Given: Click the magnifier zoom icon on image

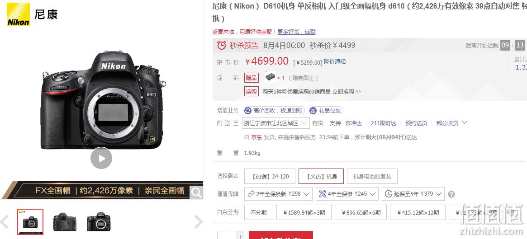Looking at the screenshot, I should click(x=196, y=192).
